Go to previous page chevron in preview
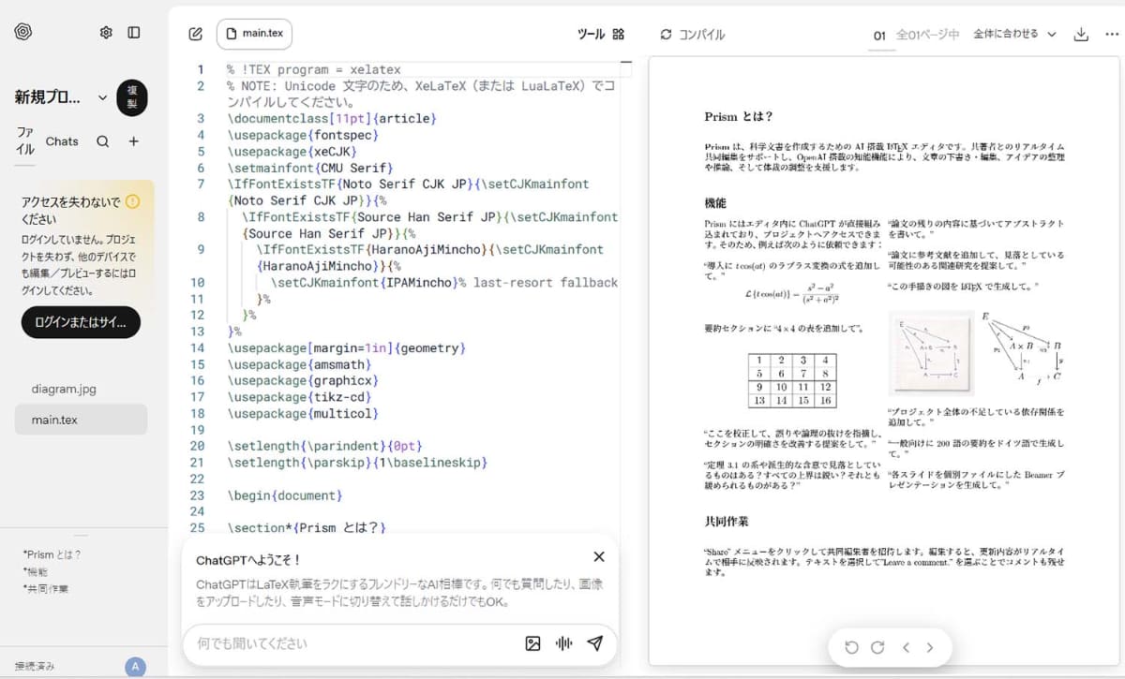The width and height of the screenshot is (1125, 679). [906, 647]
